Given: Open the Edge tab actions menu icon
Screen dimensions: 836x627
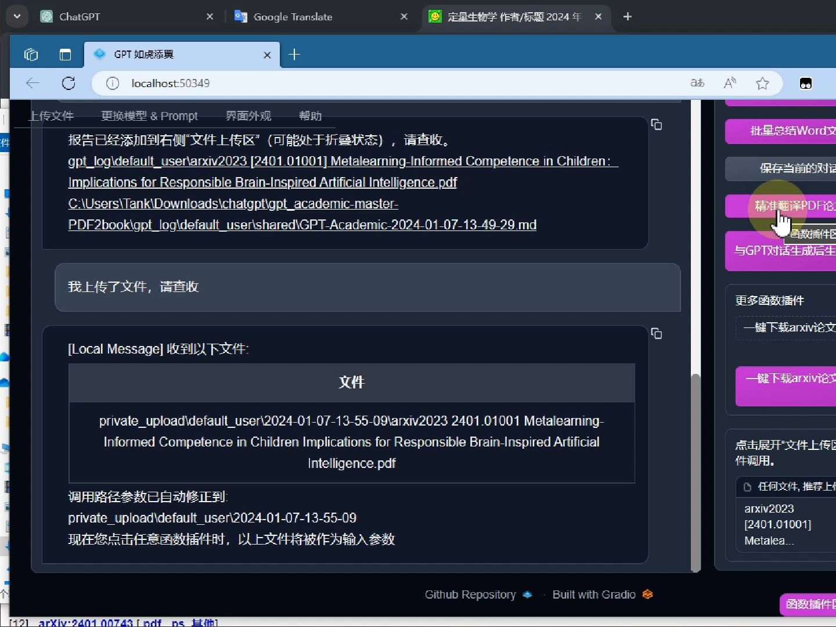Looking at the screenshot, I should tap(65, 55).
